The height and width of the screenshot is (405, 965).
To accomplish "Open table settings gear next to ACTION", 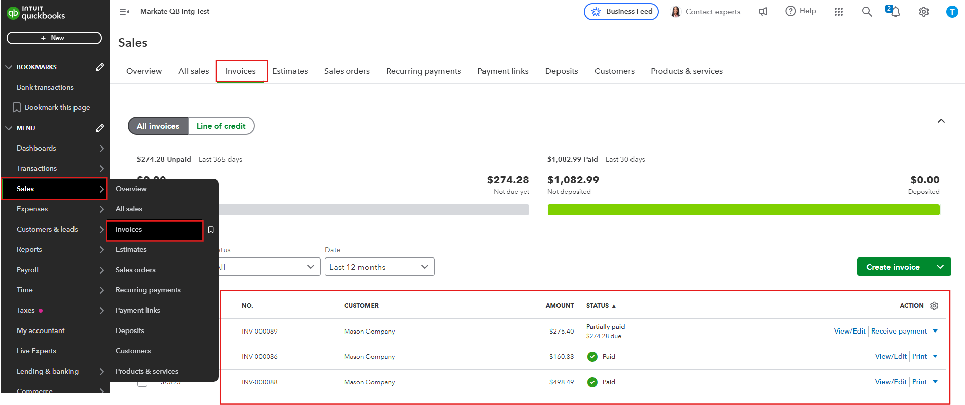I will tap(934, 305).
